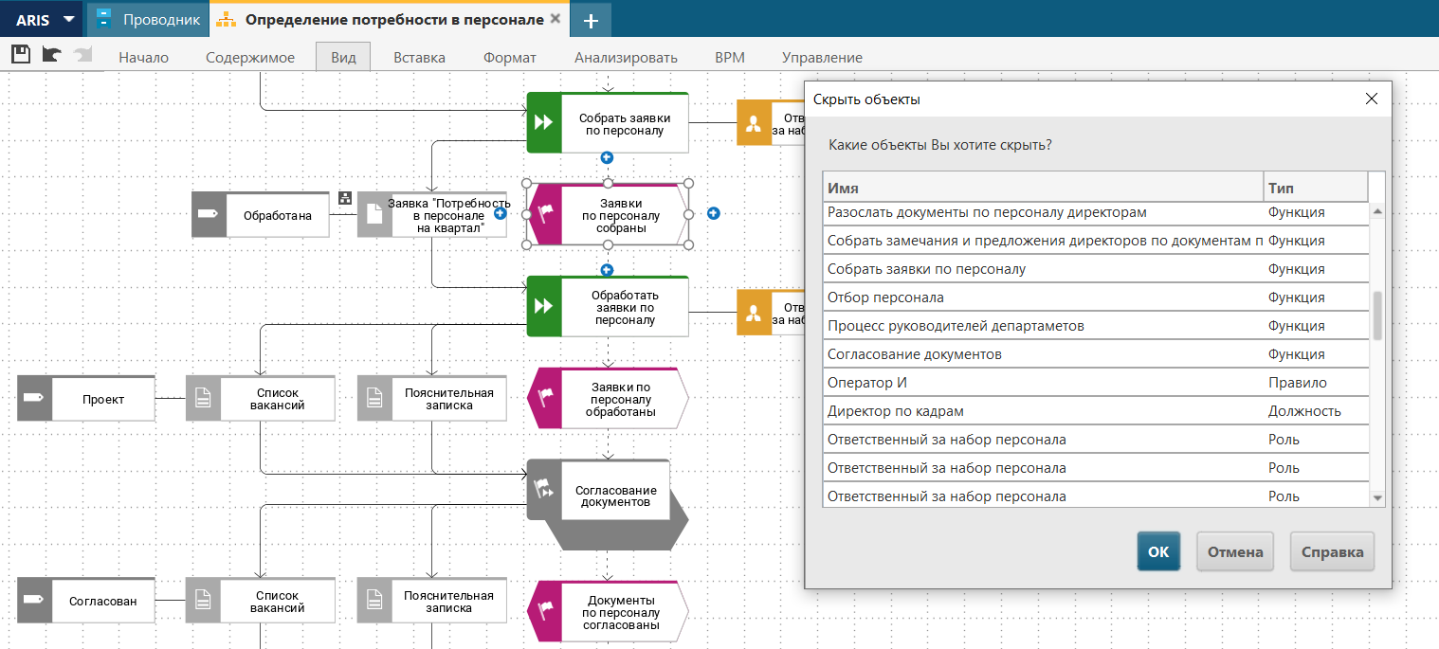
Task: Sort the list by the Тип column header
Action: tap(1316, 189)
